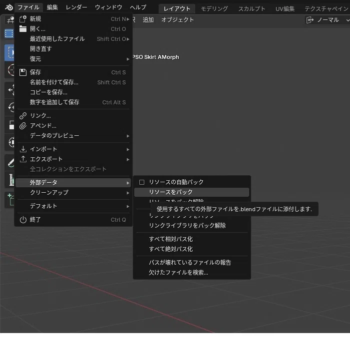The image size is (350, 360).
Task: Choose 終了 to quit Blender
Action: pos(73,220)
